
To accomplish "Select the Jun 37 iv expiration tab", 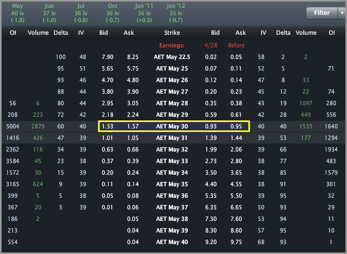I will pyautogui.click(x=49, y=13).
